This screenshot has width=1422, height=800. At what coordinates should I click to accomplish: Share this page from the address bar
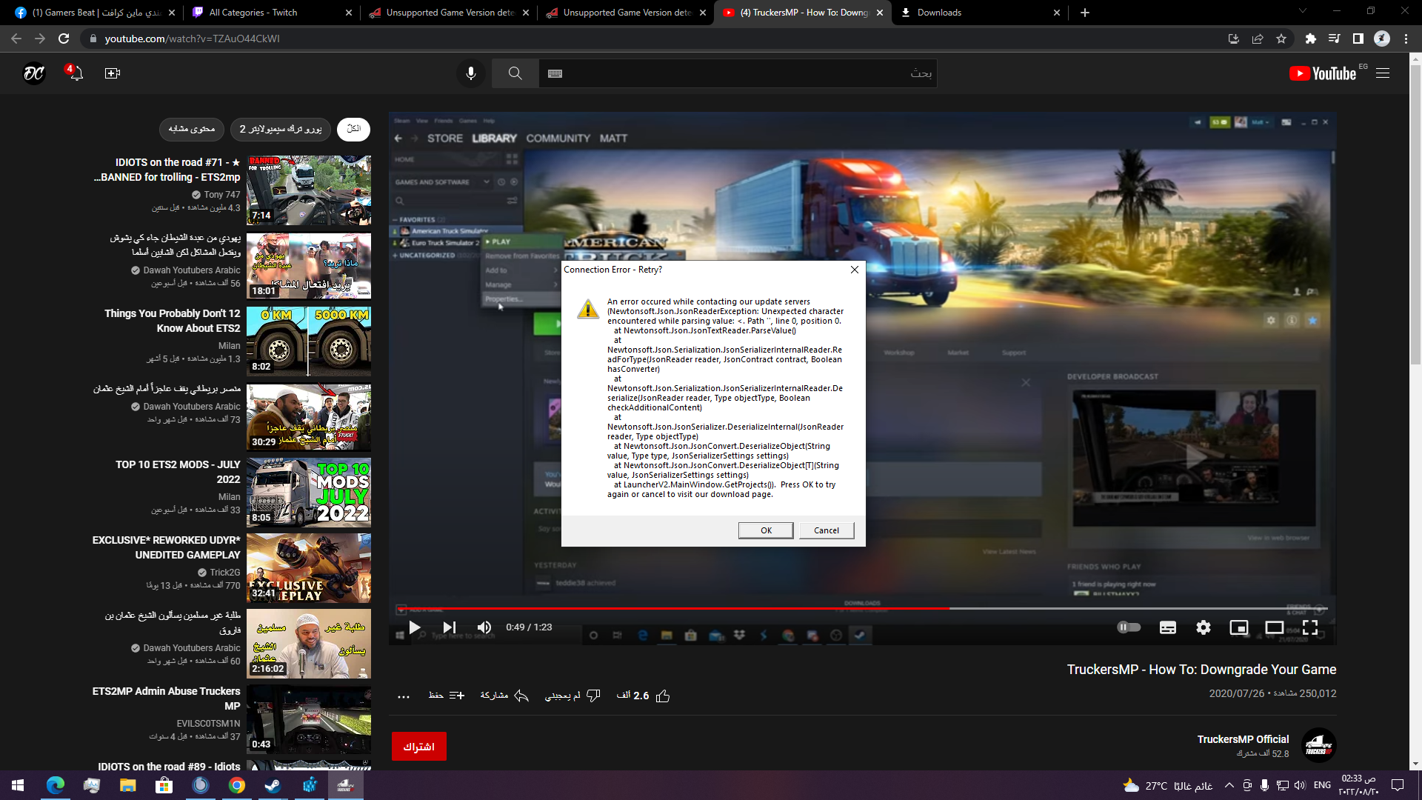pos(1258,39)
